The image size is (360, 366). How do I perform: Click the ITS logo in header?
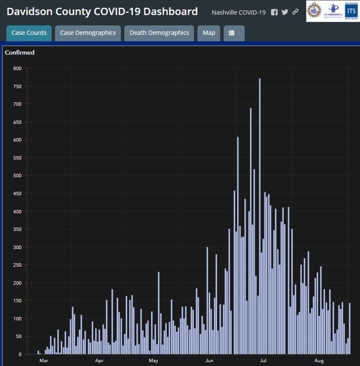pos(351,11)
